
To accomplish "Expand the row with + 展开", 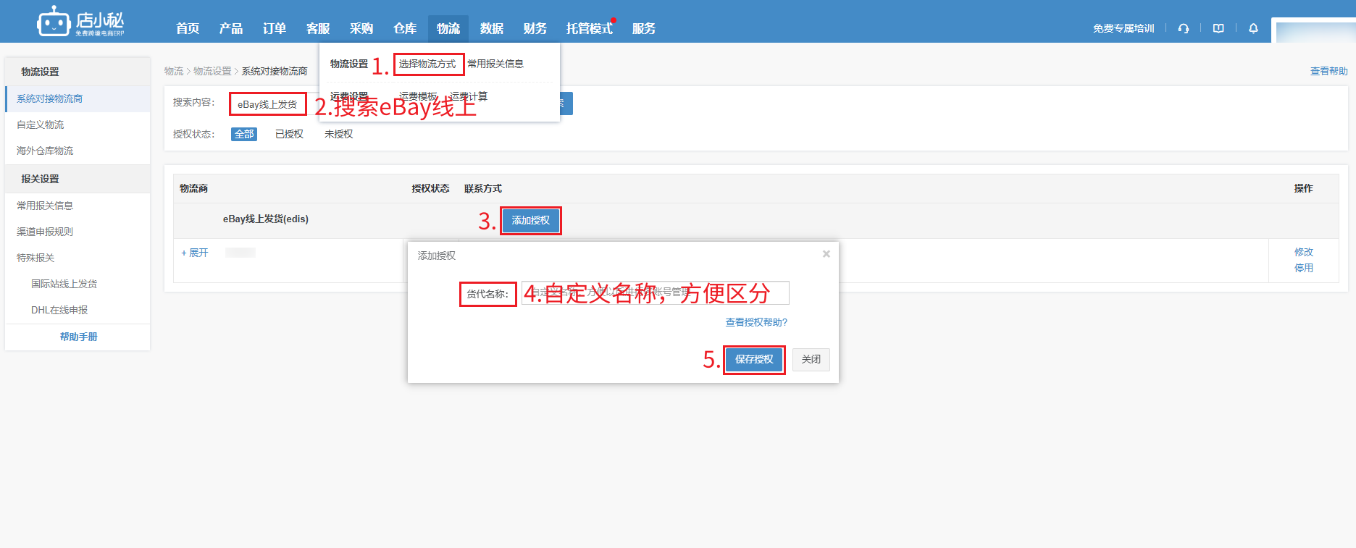I will pos(195,253).
